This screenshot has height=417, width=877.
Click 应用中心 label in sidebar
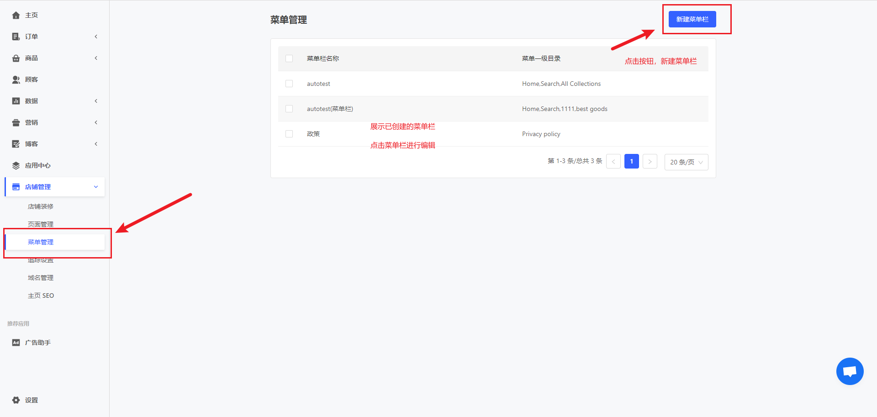click(x=38, y=165)
